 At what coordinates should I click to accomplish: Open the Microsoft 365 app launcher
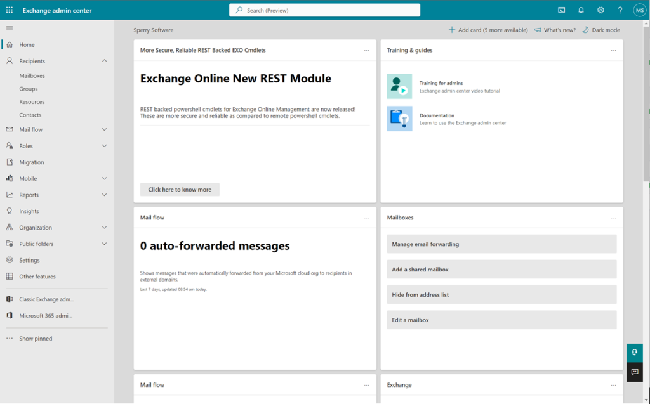pyautogui.click(x=10, y=10)
